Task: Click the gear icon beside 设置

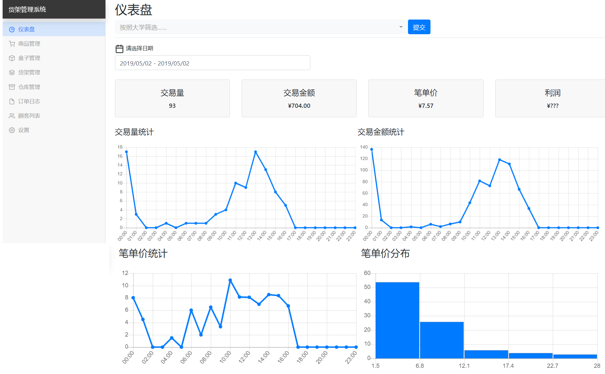Action: (x=12, y=130)
